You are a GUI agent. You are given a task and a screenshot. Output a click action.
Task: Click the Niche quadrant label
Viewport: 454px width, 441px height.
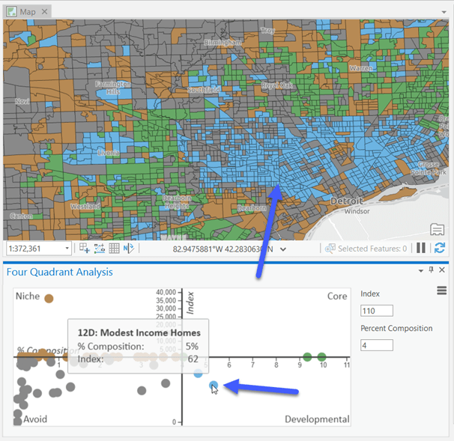pos(28,296)
